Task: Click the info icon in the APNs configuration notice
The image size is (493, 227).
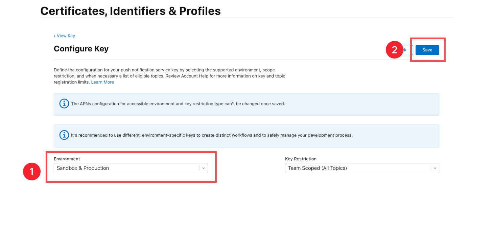Action: pos(64,104)
